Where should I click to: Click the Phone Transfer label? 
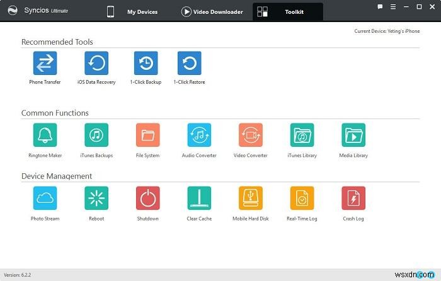(x=45, y=82)
